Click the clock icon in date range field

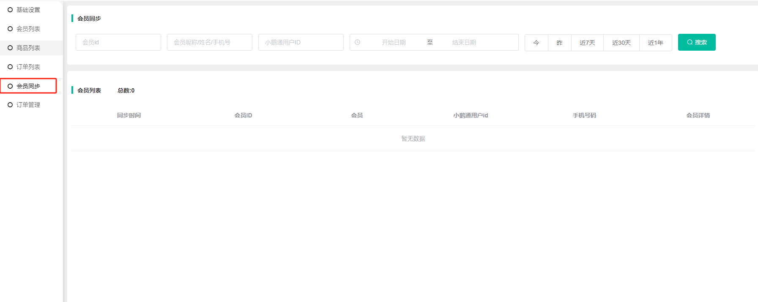click(357, 42)
